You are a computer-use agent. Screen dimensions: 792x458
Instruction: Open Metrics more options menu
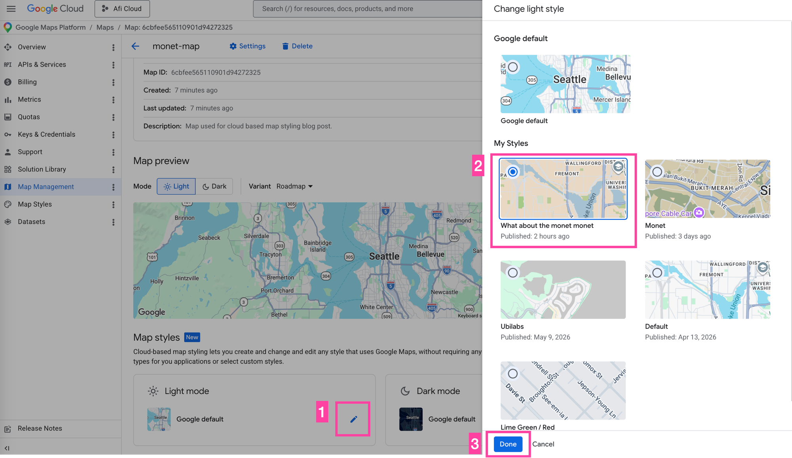(113, 99)
